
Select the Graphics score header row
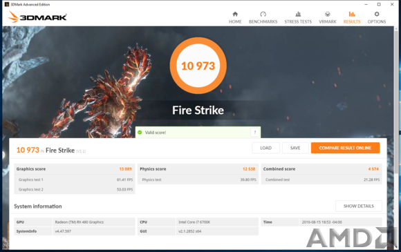(75, 169)
